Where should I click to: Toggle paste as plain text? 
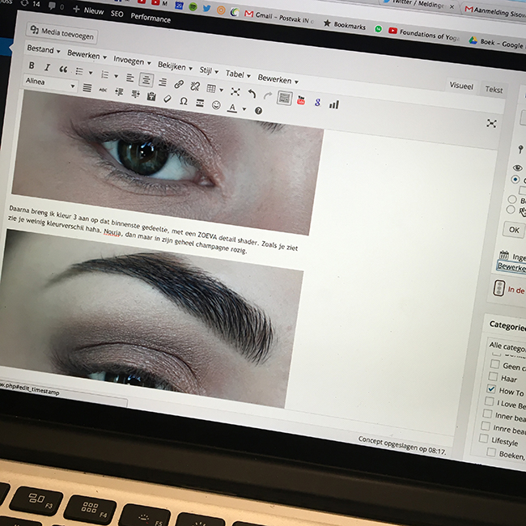(x=151, y=96)
